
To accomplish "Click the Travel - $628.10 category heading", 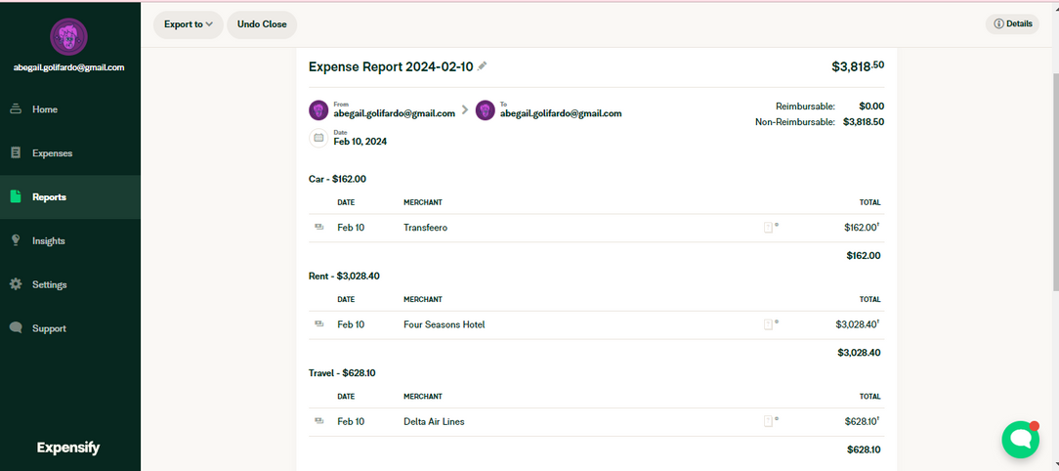I will pyautogui.click(x=343, y=372).
